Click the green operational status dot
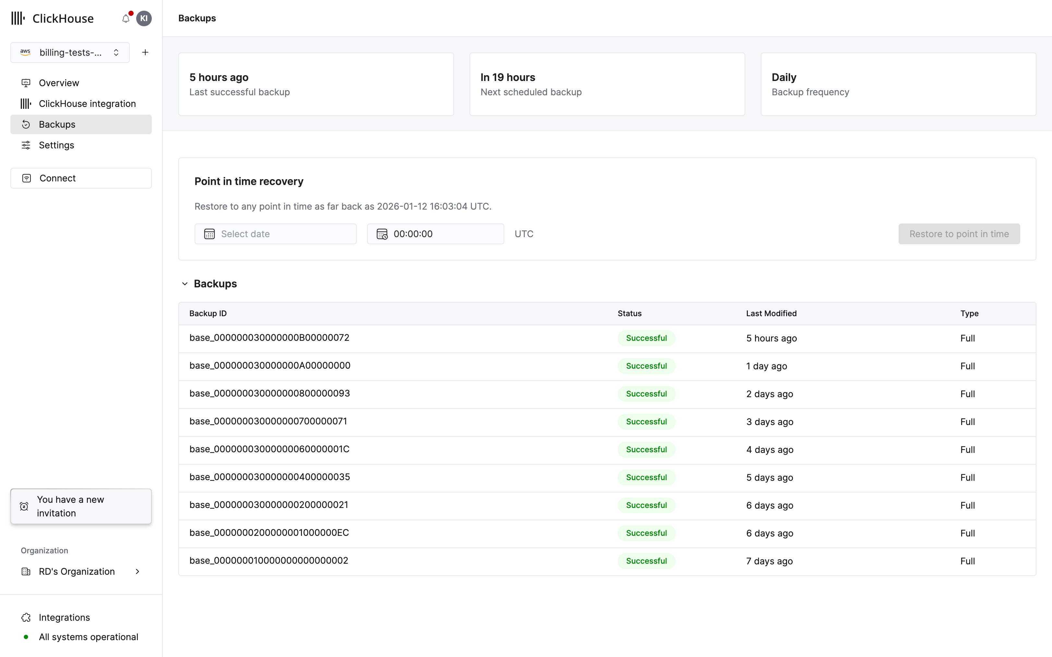The height and width of the screenshot is (657, 1052). 26,637
